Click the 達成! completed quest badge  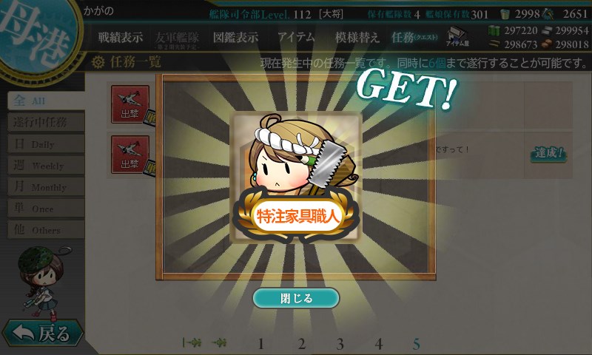click(548, 154)
